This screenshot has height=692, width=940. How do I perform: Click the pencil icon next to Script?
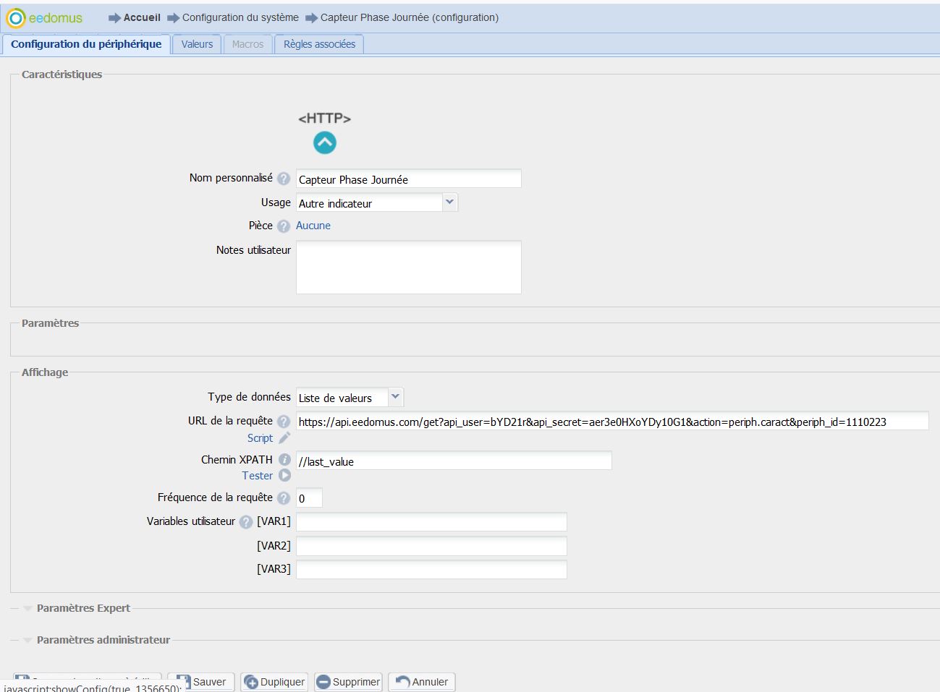[x=284, y=438]
